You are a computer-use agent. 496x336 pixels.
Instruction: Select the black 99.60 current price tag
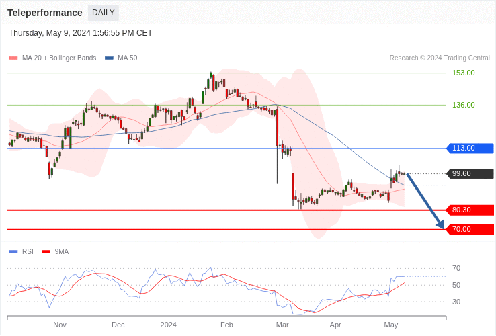pos(470,174)
